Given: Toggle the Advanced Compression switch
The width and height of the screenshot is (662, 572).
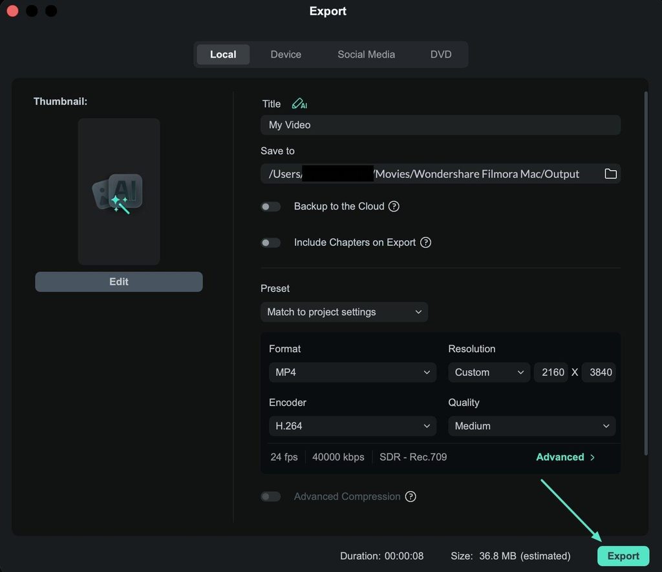Looking at the screenshot, I should click(271, 496).
